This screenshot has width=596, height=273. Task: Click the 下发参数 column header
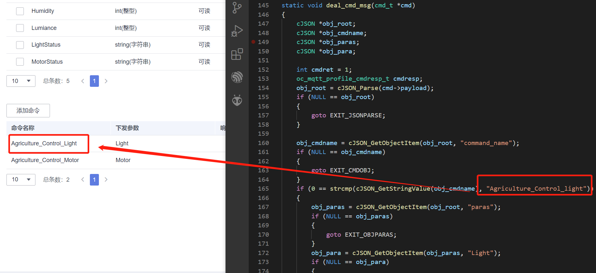tap(127, 128)
